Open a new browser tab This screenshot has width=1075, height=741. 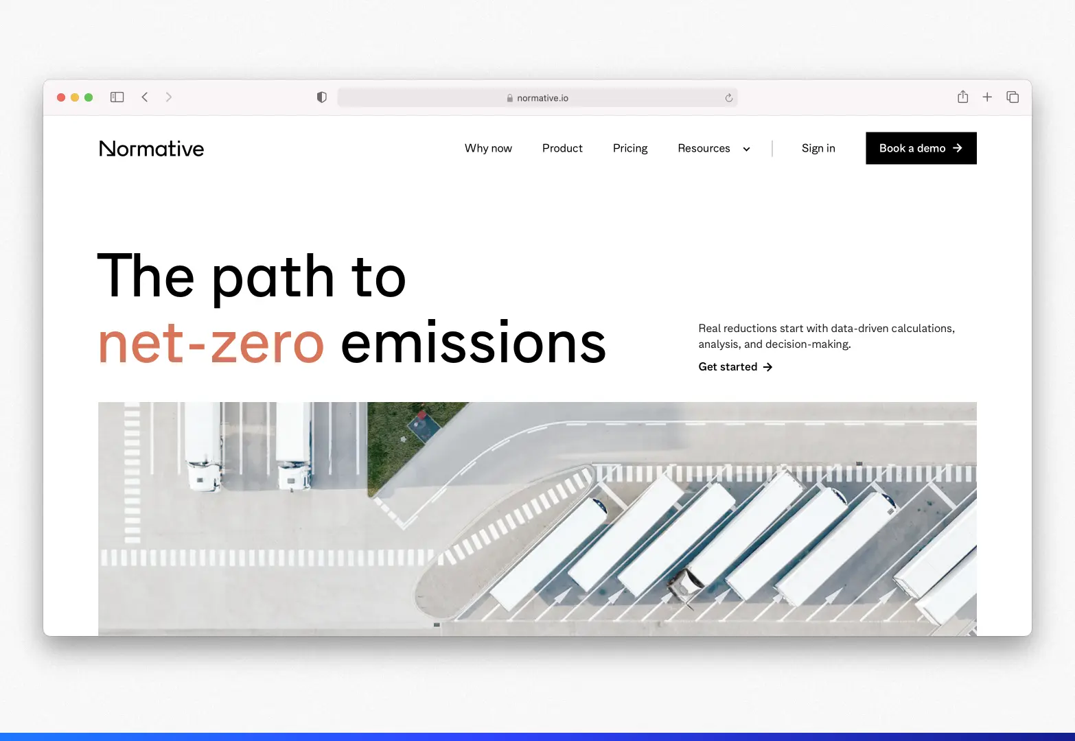point(987,97)
